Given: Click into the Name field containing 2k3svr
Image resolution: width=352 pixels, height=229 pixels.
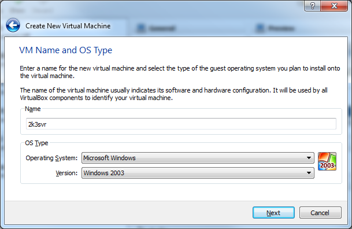Looking at the screenshot, I should 181,124.
